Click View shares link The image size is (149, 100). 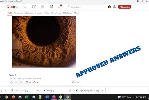(37, 79)
